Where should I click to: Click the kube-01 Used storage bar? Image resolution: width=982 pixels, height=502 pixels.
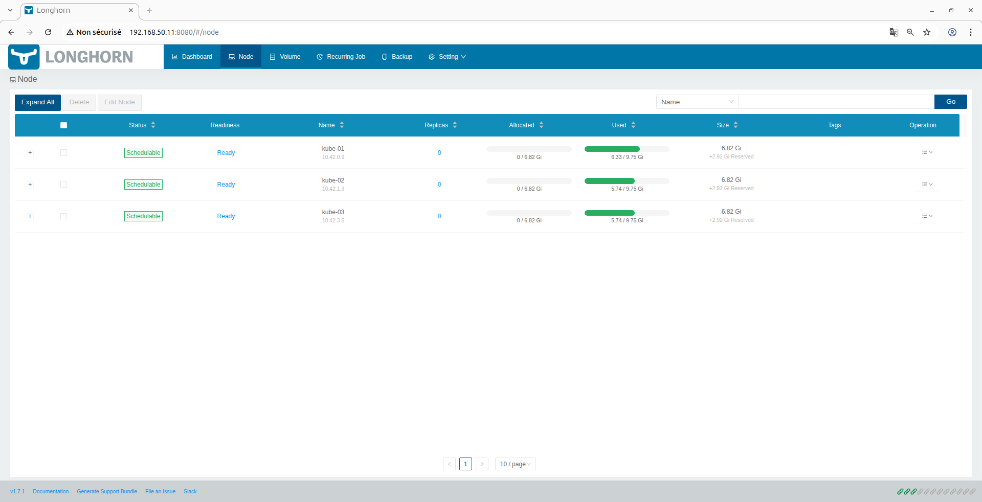coord(627,149)
